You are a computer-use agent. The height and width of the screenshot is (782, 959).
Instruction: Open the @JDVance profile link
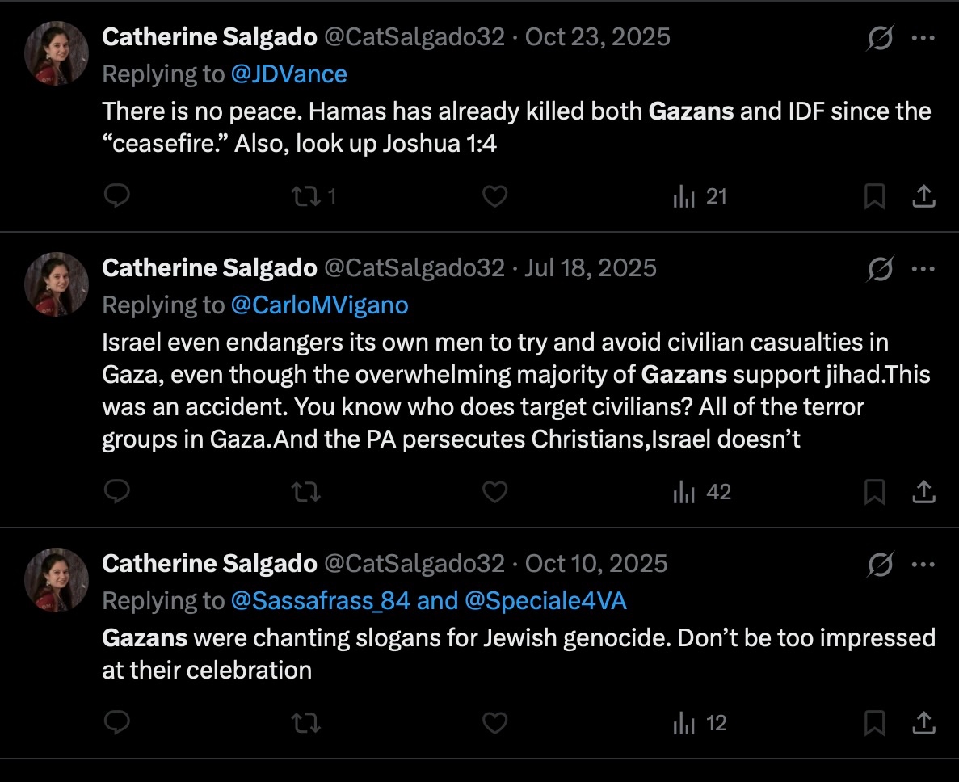point(288,74)
